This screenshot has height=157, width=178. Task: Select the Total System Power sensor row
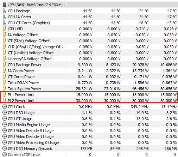tap(89, 89)
